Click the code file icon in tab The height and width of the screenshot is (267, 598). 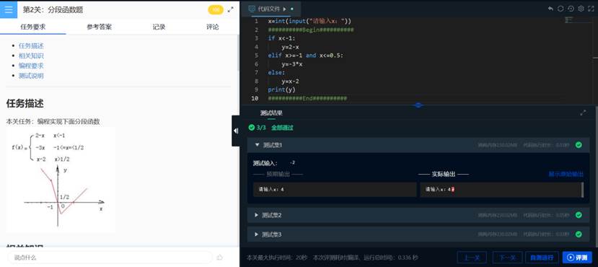[x=252, y=9]
